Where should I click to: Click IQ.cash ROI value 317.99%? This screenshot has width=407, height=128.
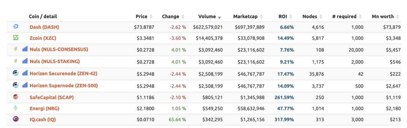284,119
